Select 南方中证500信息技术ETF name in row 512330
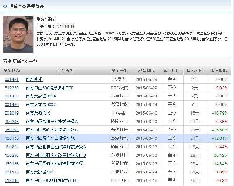Image resolution: width=234 pixels, height=186 pixels. pos(50,88)
